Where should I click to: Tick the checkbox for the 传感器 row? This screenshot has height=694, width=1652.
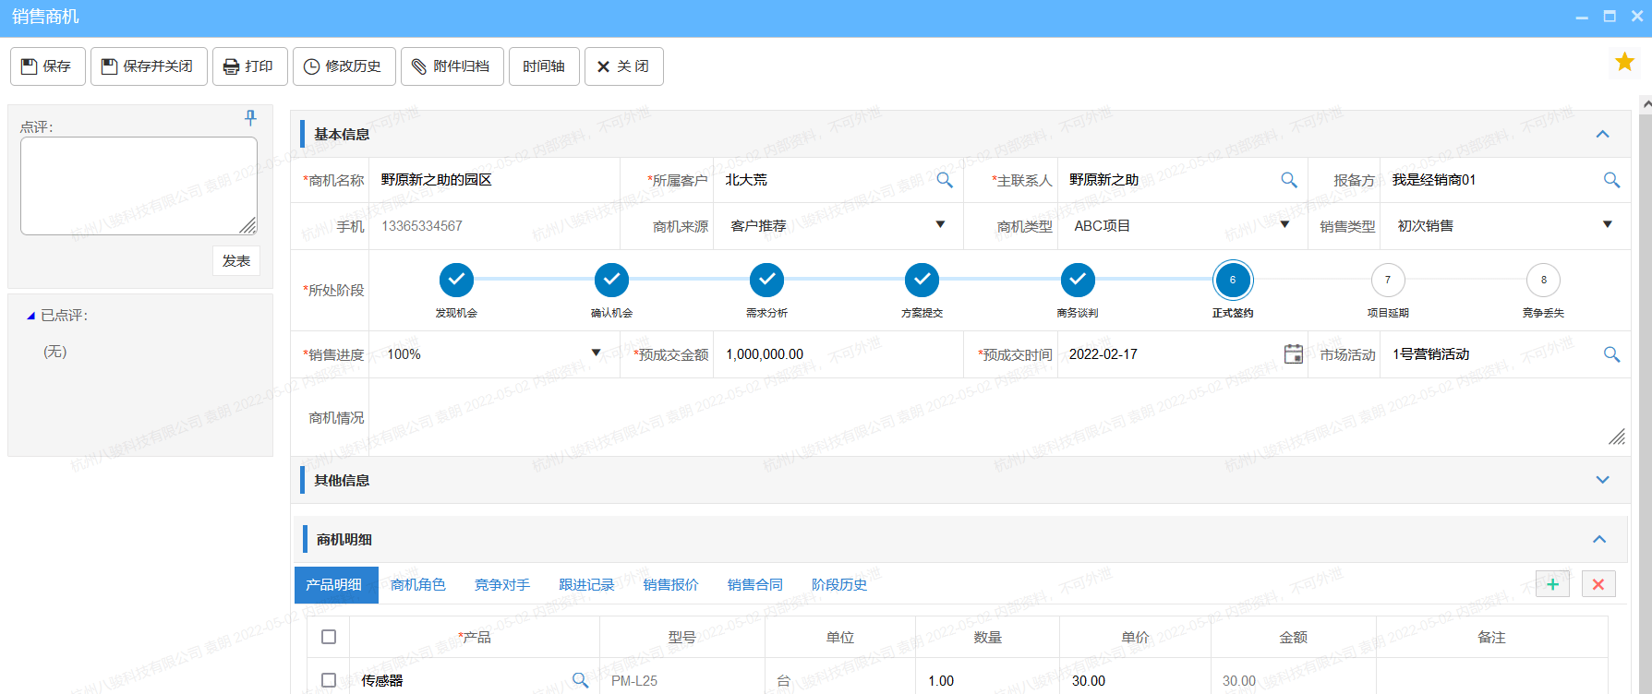pyautogui.click(x=329, y=680)
